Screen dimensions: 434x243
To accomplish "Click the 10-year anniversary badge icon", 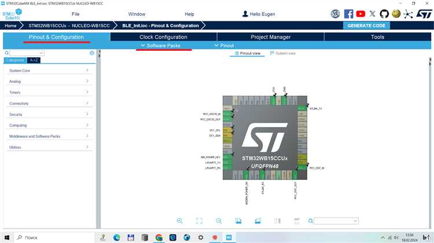I will pyautogui.click(x=336, y=14).
